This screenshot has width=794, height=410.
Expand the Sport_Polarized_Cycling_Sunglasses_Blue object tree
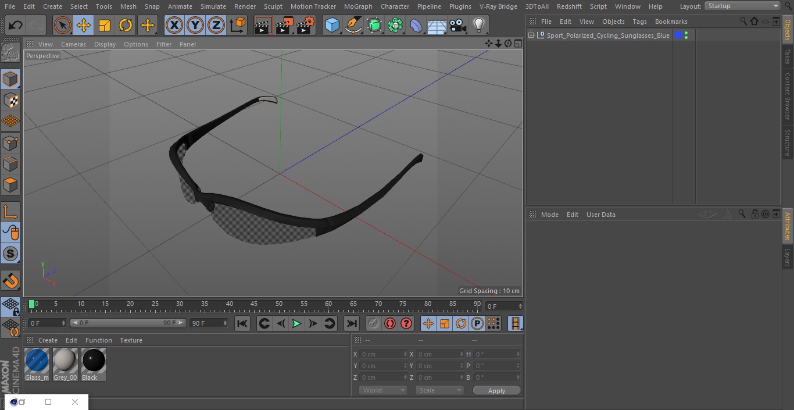point(531,35)
